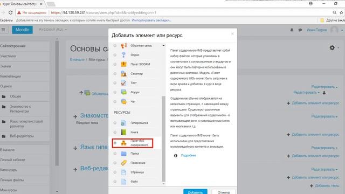Viewport: 345px width, 194px height.
Task: Open the messages chat icon
Action: [300, 30]
